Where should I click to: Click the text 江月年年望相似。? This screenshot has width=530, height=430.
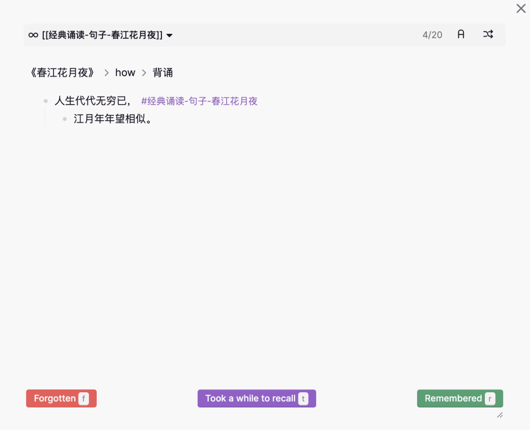[x=112, y=119]
